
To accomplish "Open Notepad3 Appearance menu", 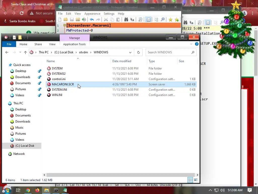I will click(x=92, y=14).
